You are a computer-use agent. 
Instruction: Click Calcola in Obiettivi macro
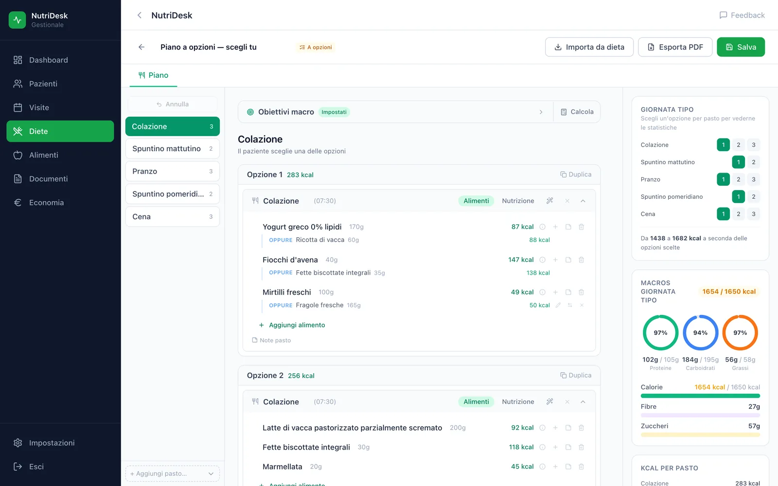(x=577, y=112)
